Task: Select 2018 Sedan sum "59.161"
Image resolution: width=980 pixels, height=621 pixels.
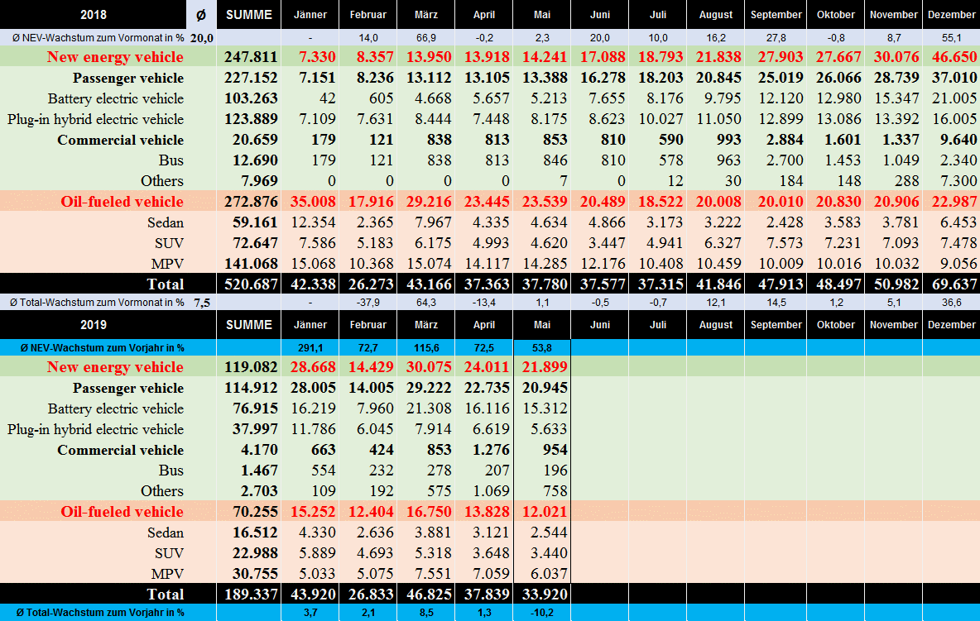Action: pyautogui.click(x=255, y=222)
